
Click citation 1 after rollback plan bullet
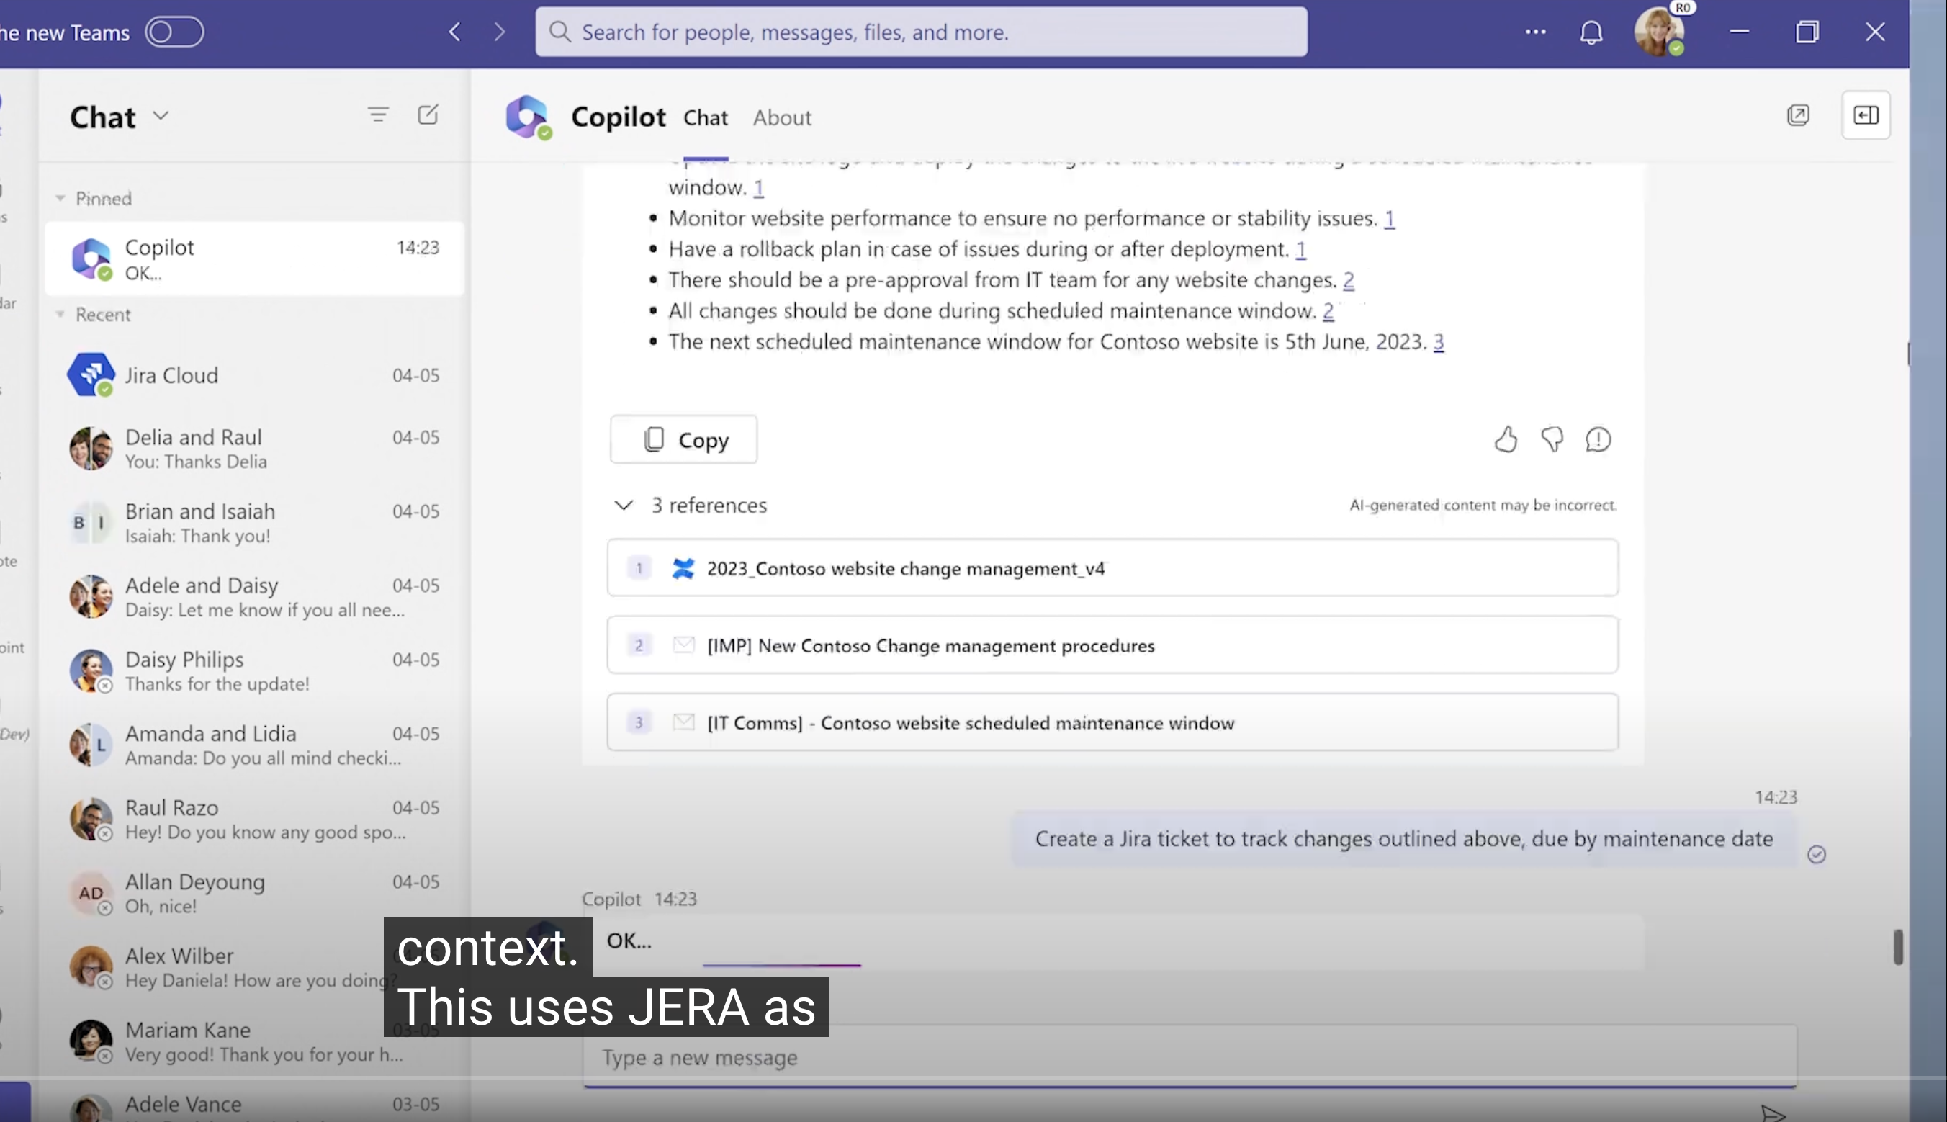point(1300,249)
